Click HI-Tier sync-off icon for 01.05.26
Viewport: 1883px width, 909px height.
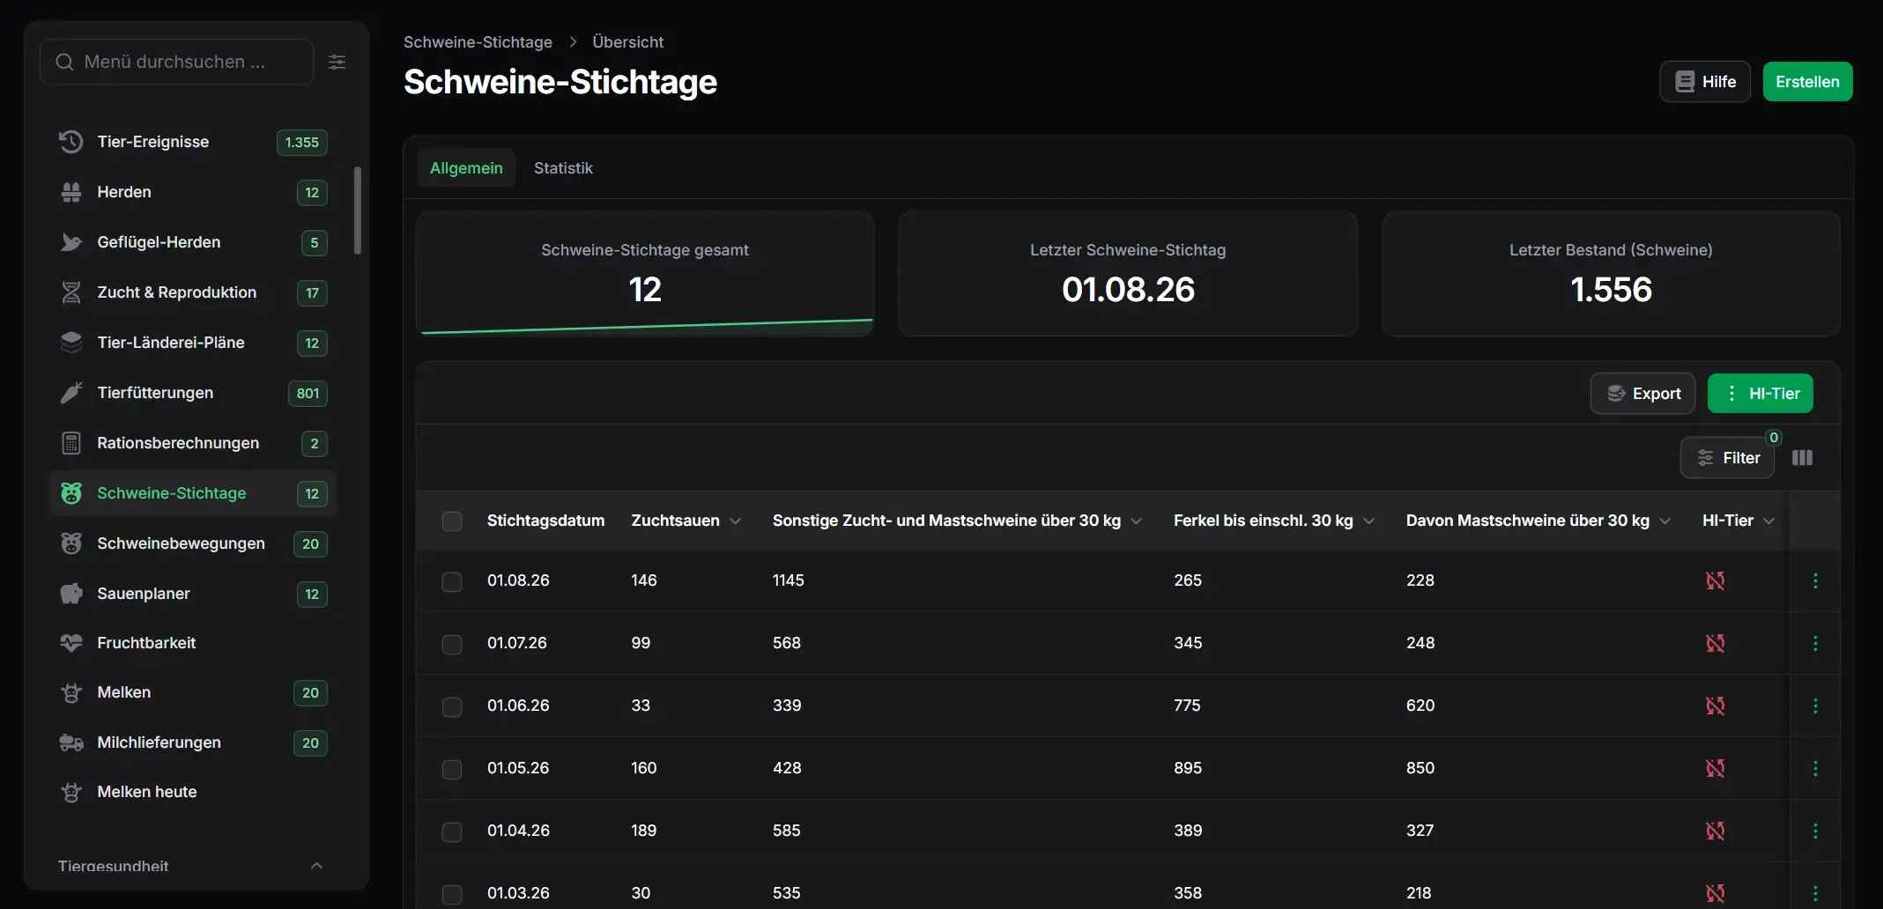point(1715,768)
